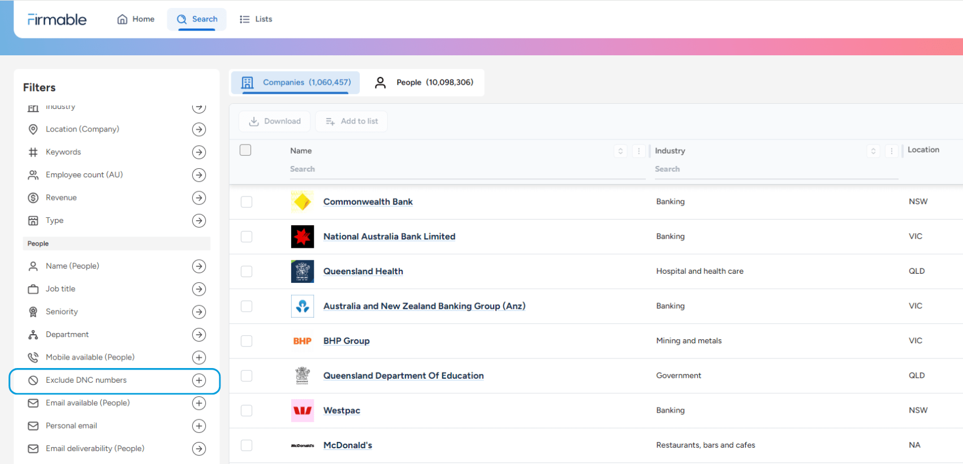This screenshot has height=464, width=963.
Task: Expand the Job title filter
Action: coord(199,289)
